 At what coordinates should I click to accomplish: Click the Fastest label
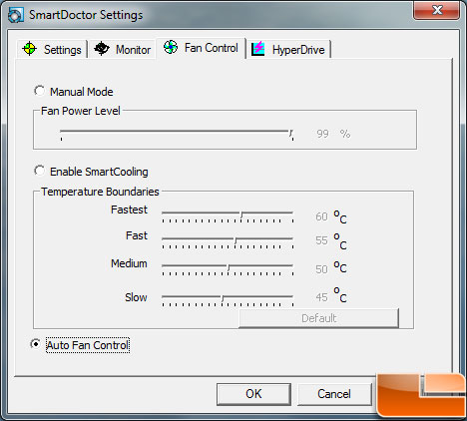click(x=129, y=210)
